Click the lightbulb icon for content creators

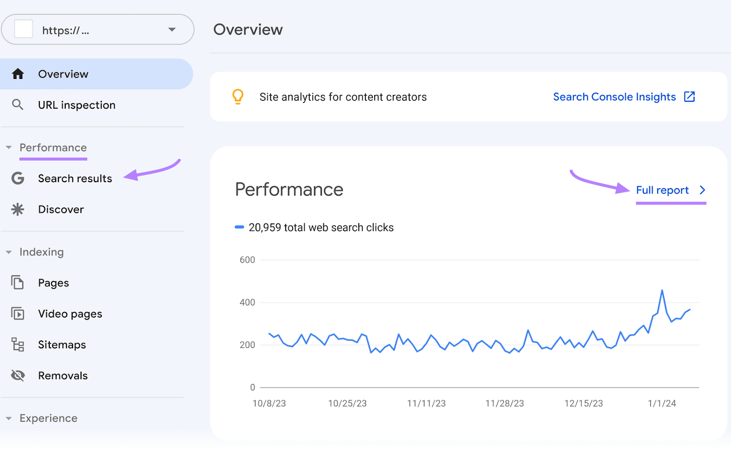tap(238, 97)
